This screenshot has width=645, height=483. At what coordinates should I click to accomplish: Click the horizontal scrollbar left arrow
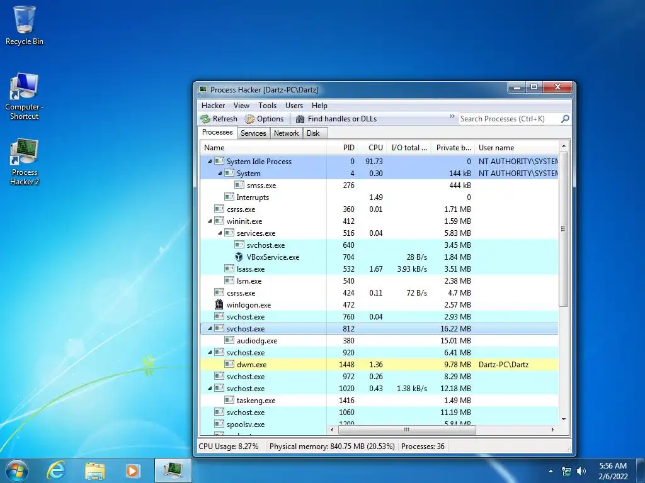tap(333, 430)
